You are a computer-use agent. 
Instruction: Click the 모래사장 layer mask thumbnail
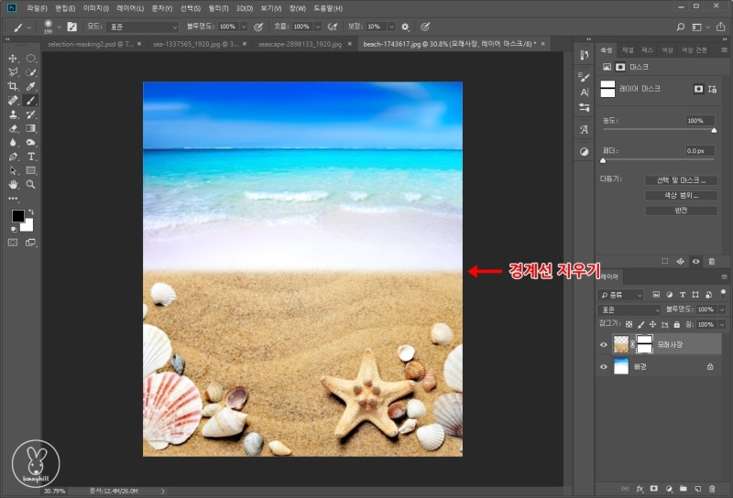644,345
